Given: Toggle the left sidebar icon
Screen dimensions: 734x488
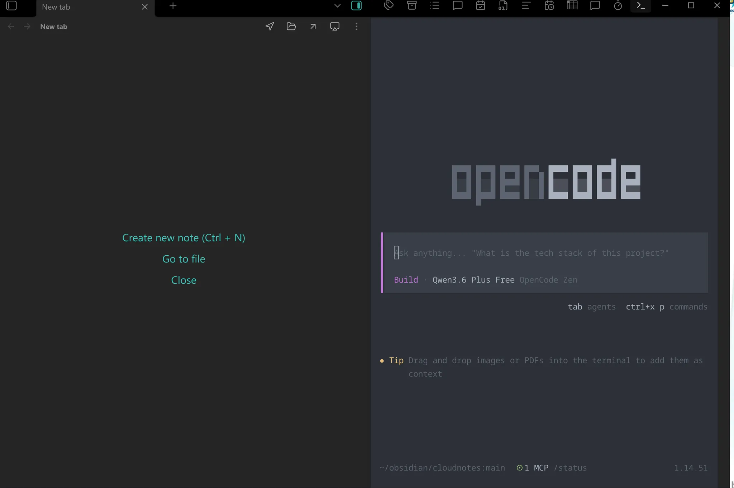Looking at the screenshot, I should pyautogui.click(x=11, y=6).
